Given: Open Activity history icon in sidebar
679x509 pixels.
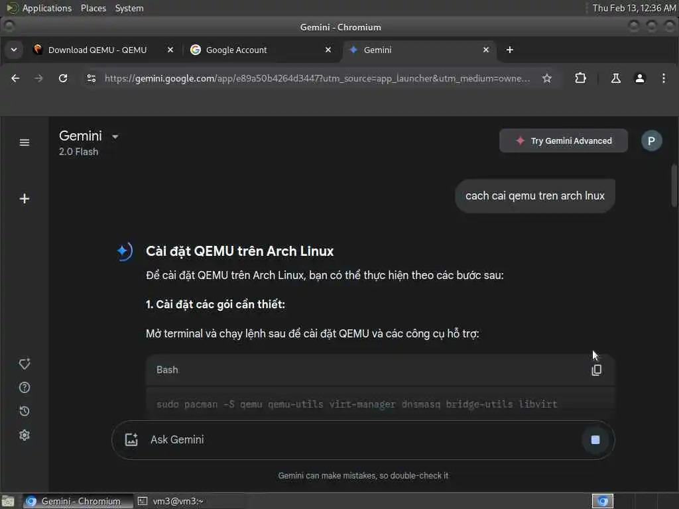Looking at the screenshot, I should (25, 411).
